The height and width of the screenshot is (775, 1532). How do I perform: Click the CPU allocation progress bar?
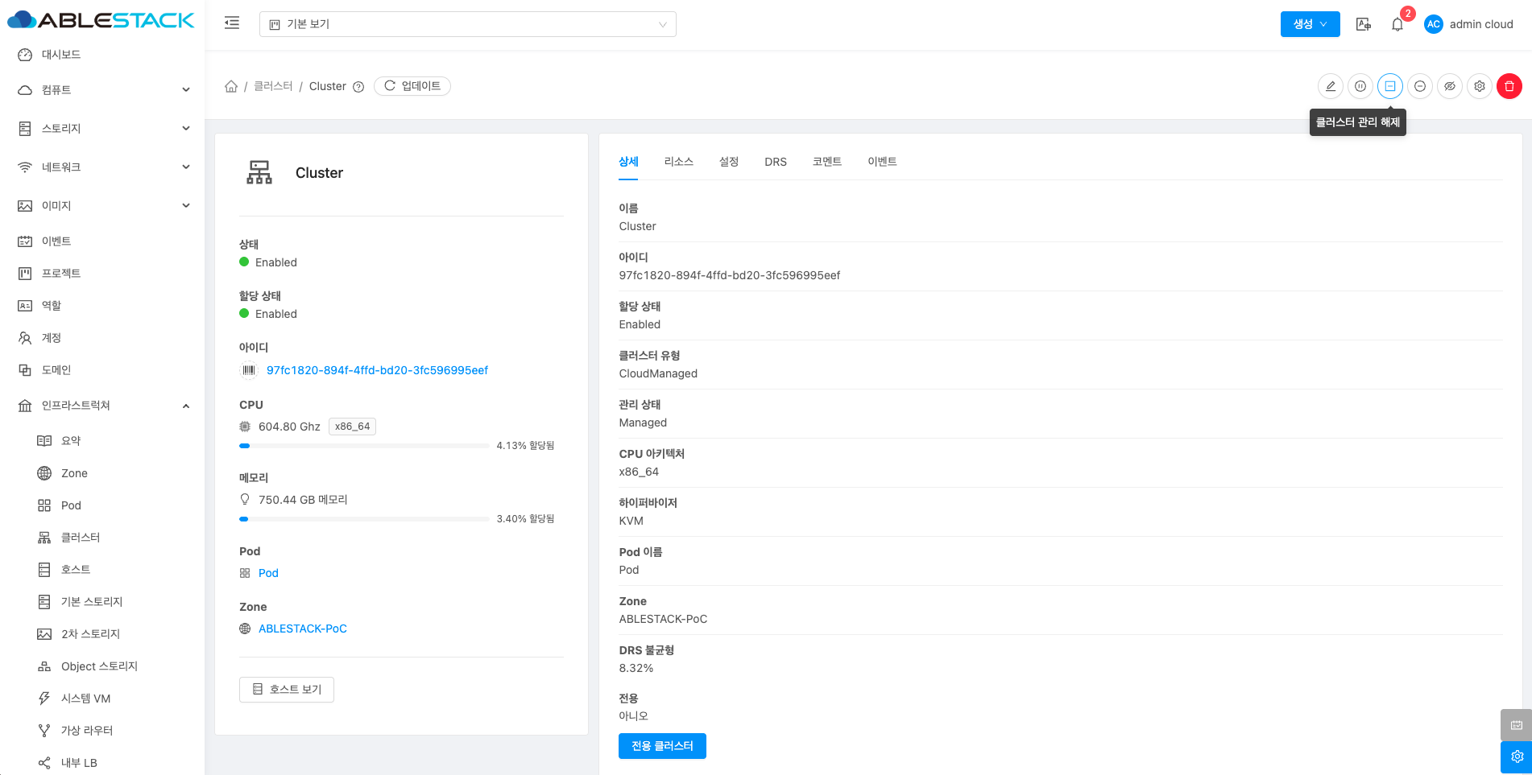[364, 446]
